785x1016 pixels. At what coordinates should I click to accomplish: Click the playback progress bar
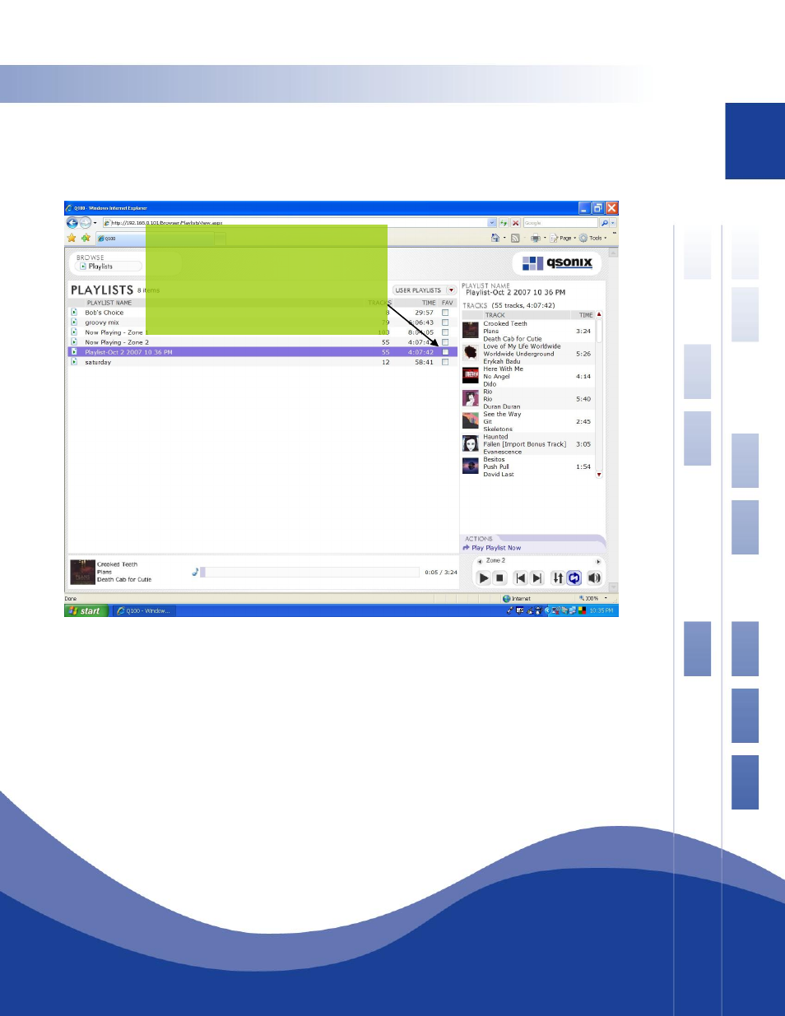tap(310, 572)
